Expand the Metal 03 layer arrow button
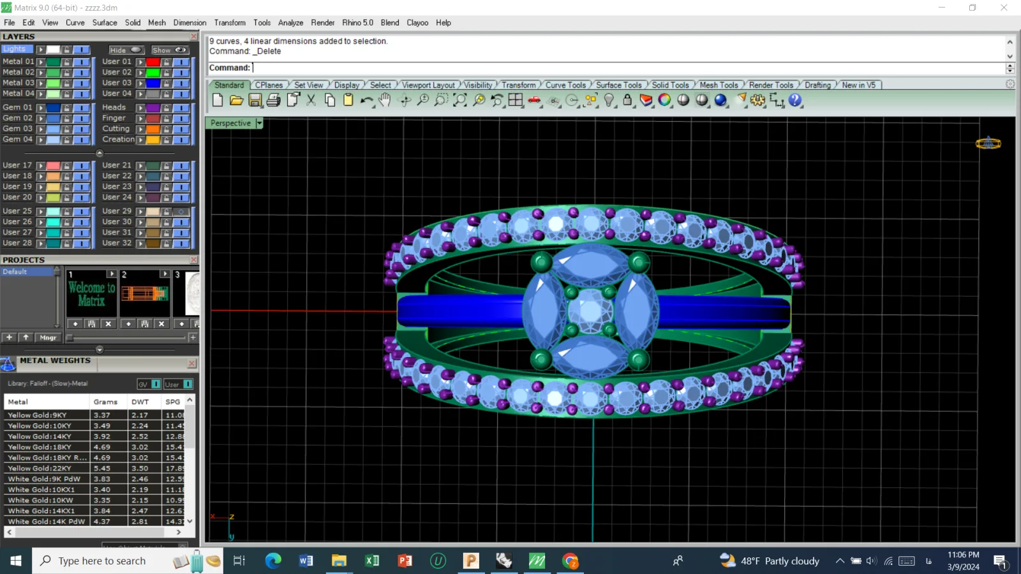The height and width of the screenshot is (574, 1021). (x=41, y=83)
